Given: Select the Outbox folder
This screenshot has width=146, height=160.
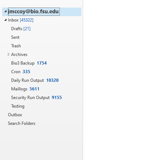Looking at the screenshot, I should click(x=15, y=115).
